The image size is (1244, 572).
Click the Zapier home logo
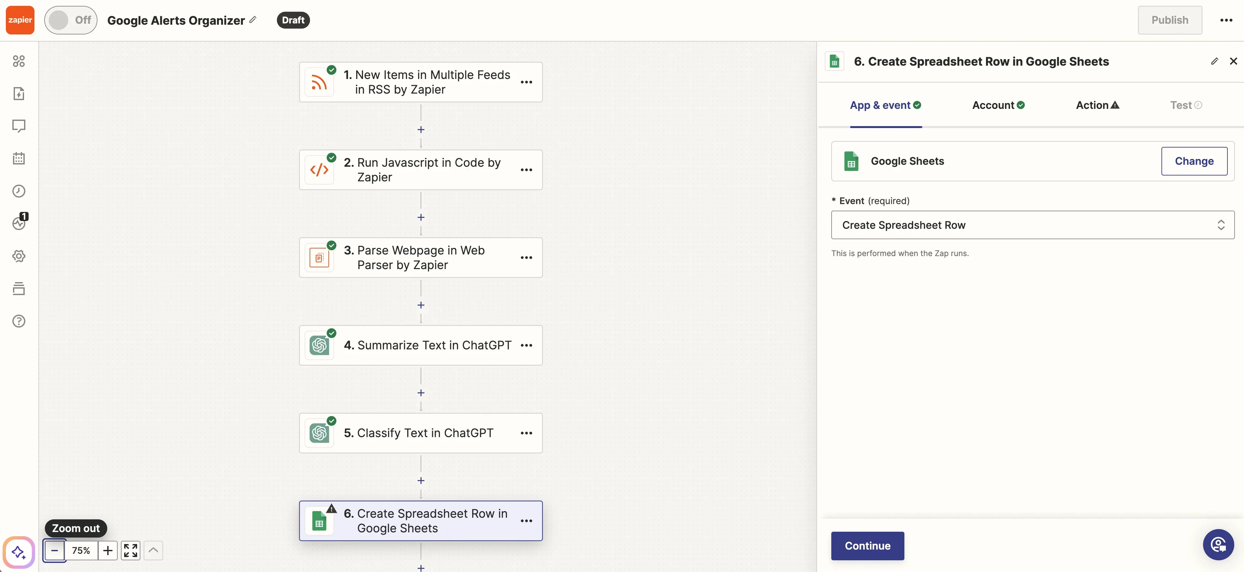point(20,20)
